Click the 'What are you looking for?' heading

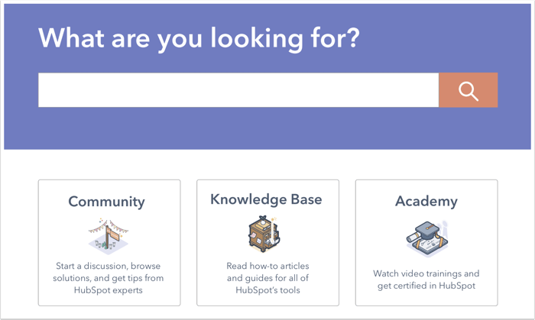[199, 38]
